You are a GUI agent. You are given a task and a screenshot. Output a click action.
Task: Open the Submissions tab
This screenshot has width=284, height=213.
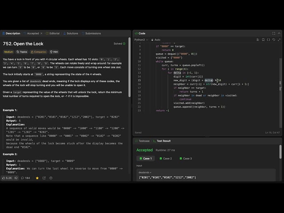tap(91, 33)
